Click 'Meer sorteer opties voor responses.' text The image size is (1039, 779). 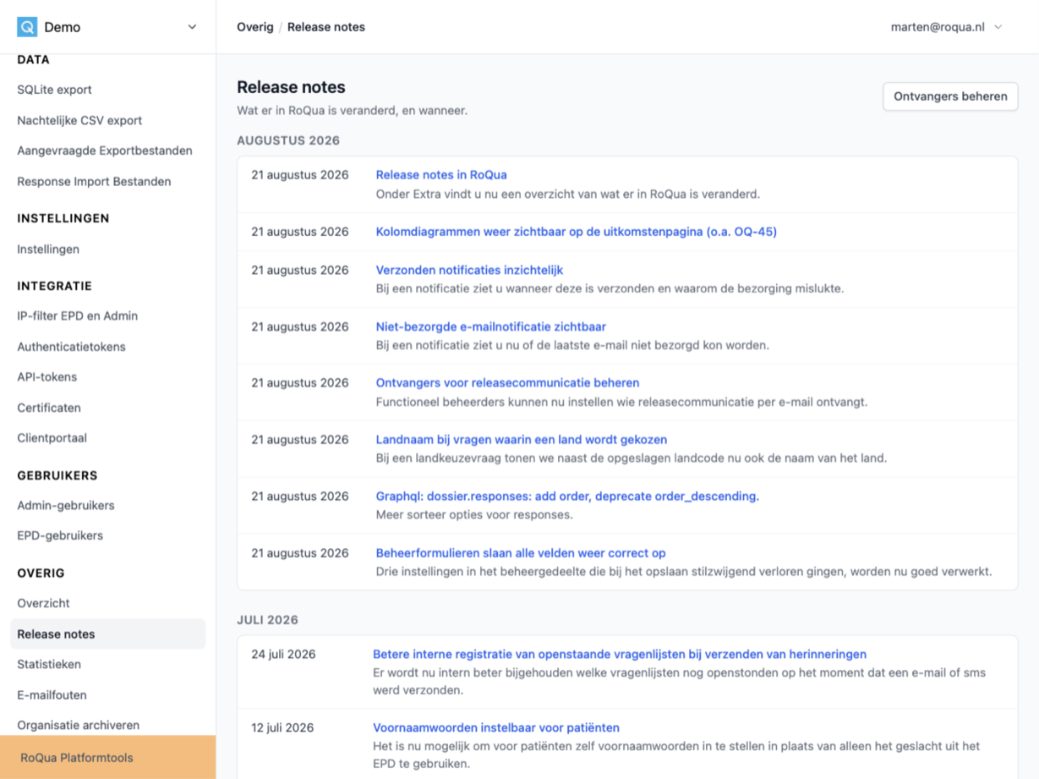(x=474, y=515)
